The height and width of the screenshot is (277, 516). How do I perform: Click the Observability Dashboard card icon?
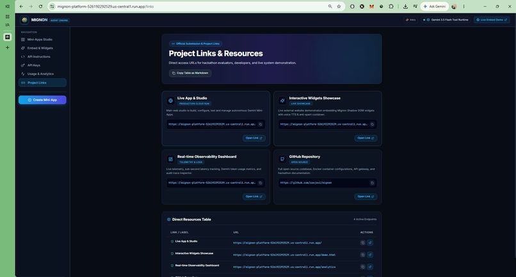tap(170, 159)
